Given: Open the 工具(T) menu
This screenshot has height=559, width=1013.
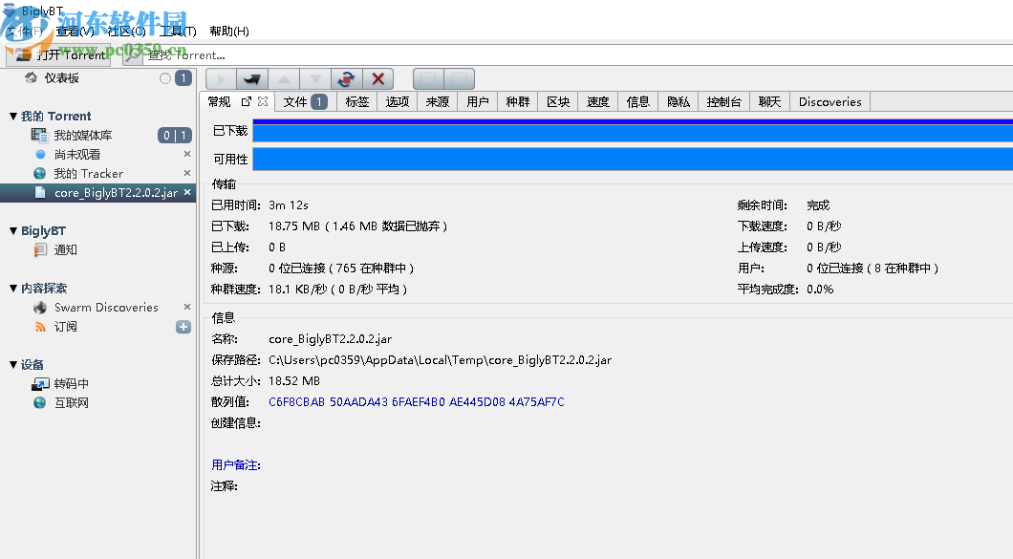Looking at the screenshot, I should (177, 31).
